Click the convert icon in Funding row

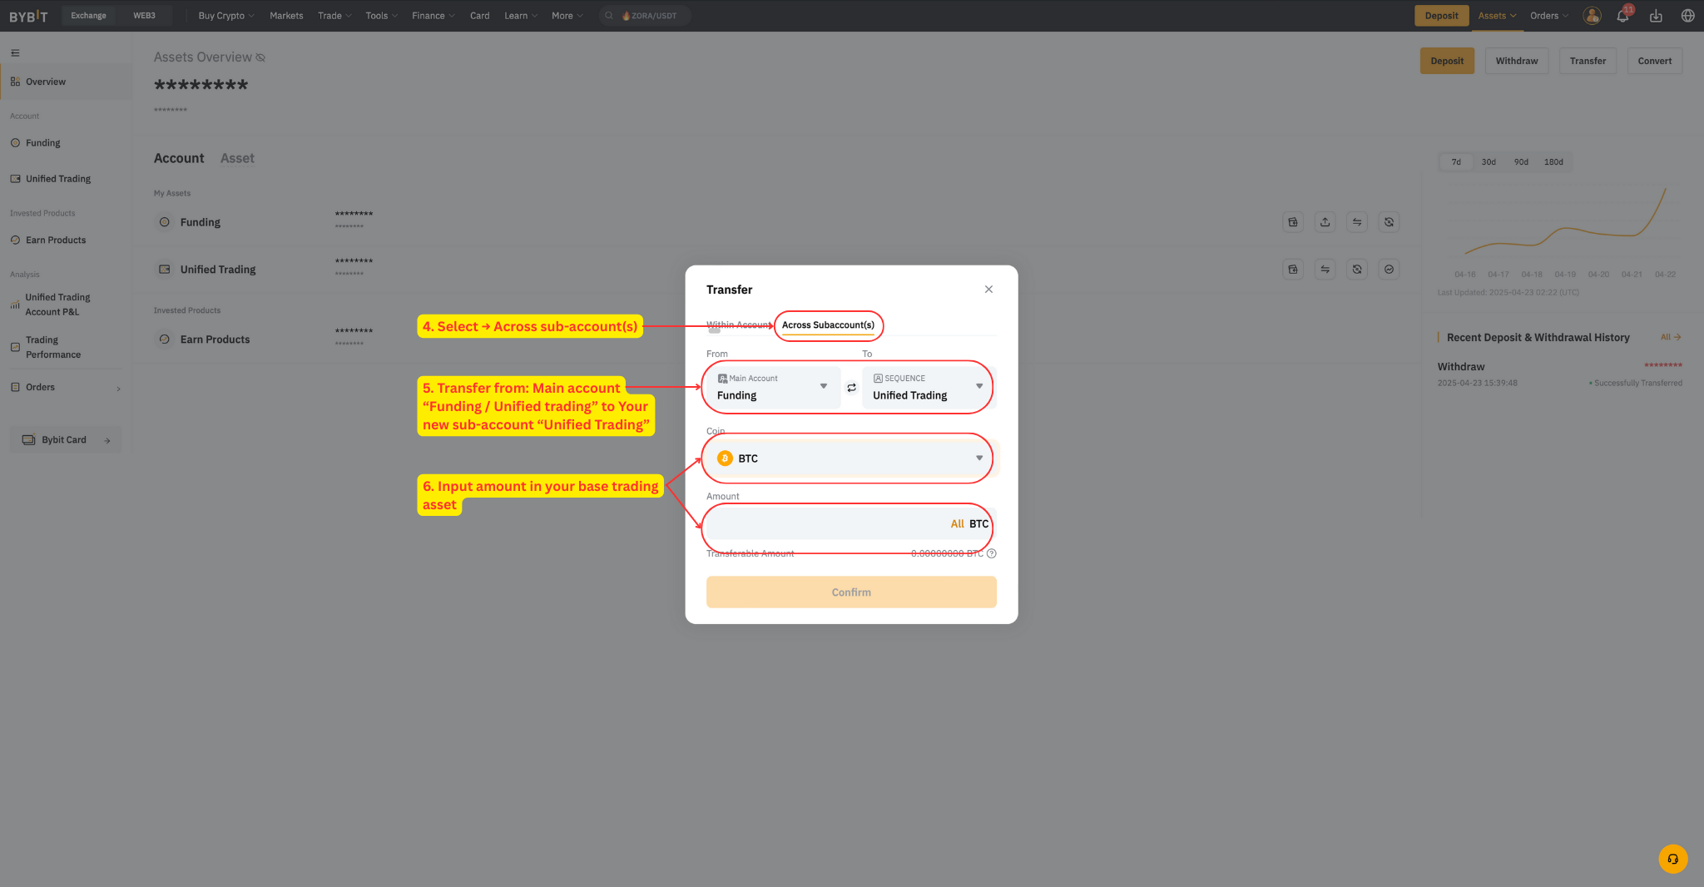point(1389,222)
